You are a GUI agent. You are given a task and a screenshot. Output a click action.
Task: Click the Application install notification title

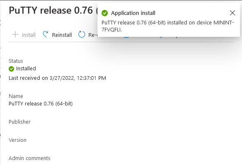133,13
